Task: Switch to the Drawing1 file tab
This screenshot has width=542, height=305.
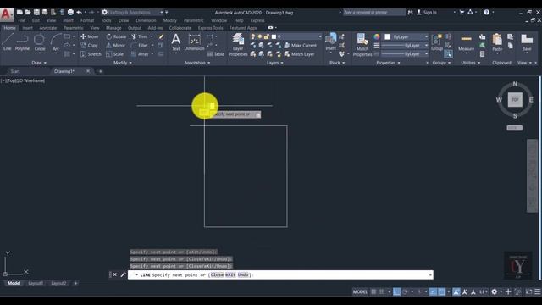Action: [64, 71]
